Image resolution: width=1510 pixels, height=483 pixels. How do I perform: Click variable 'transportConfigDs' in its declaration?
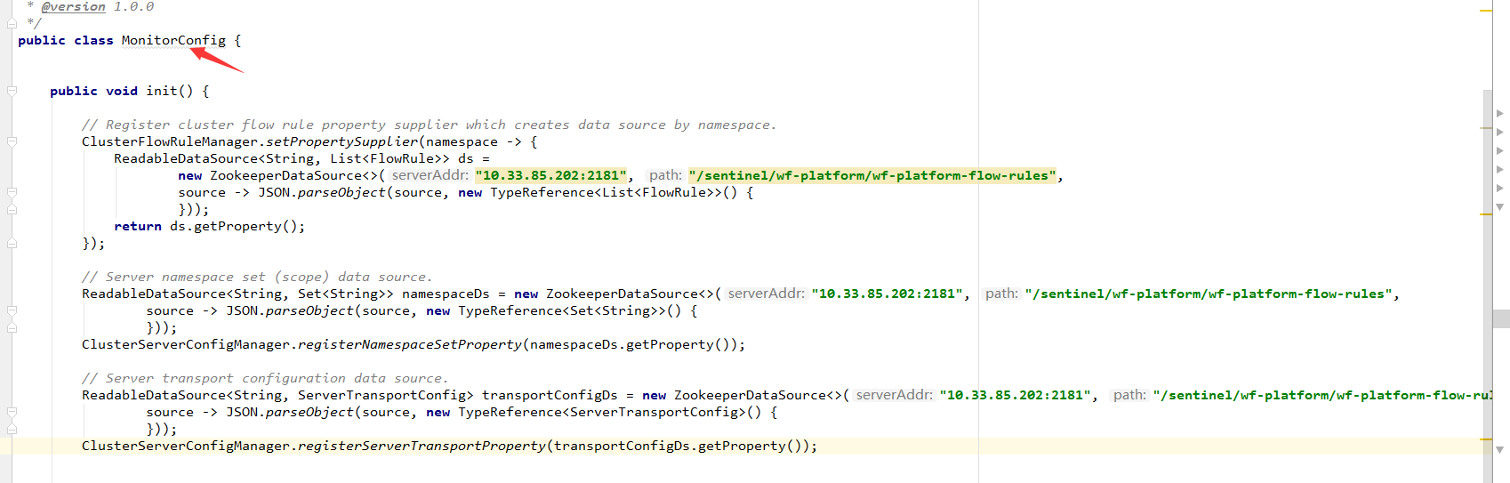[x=550, y=395]
